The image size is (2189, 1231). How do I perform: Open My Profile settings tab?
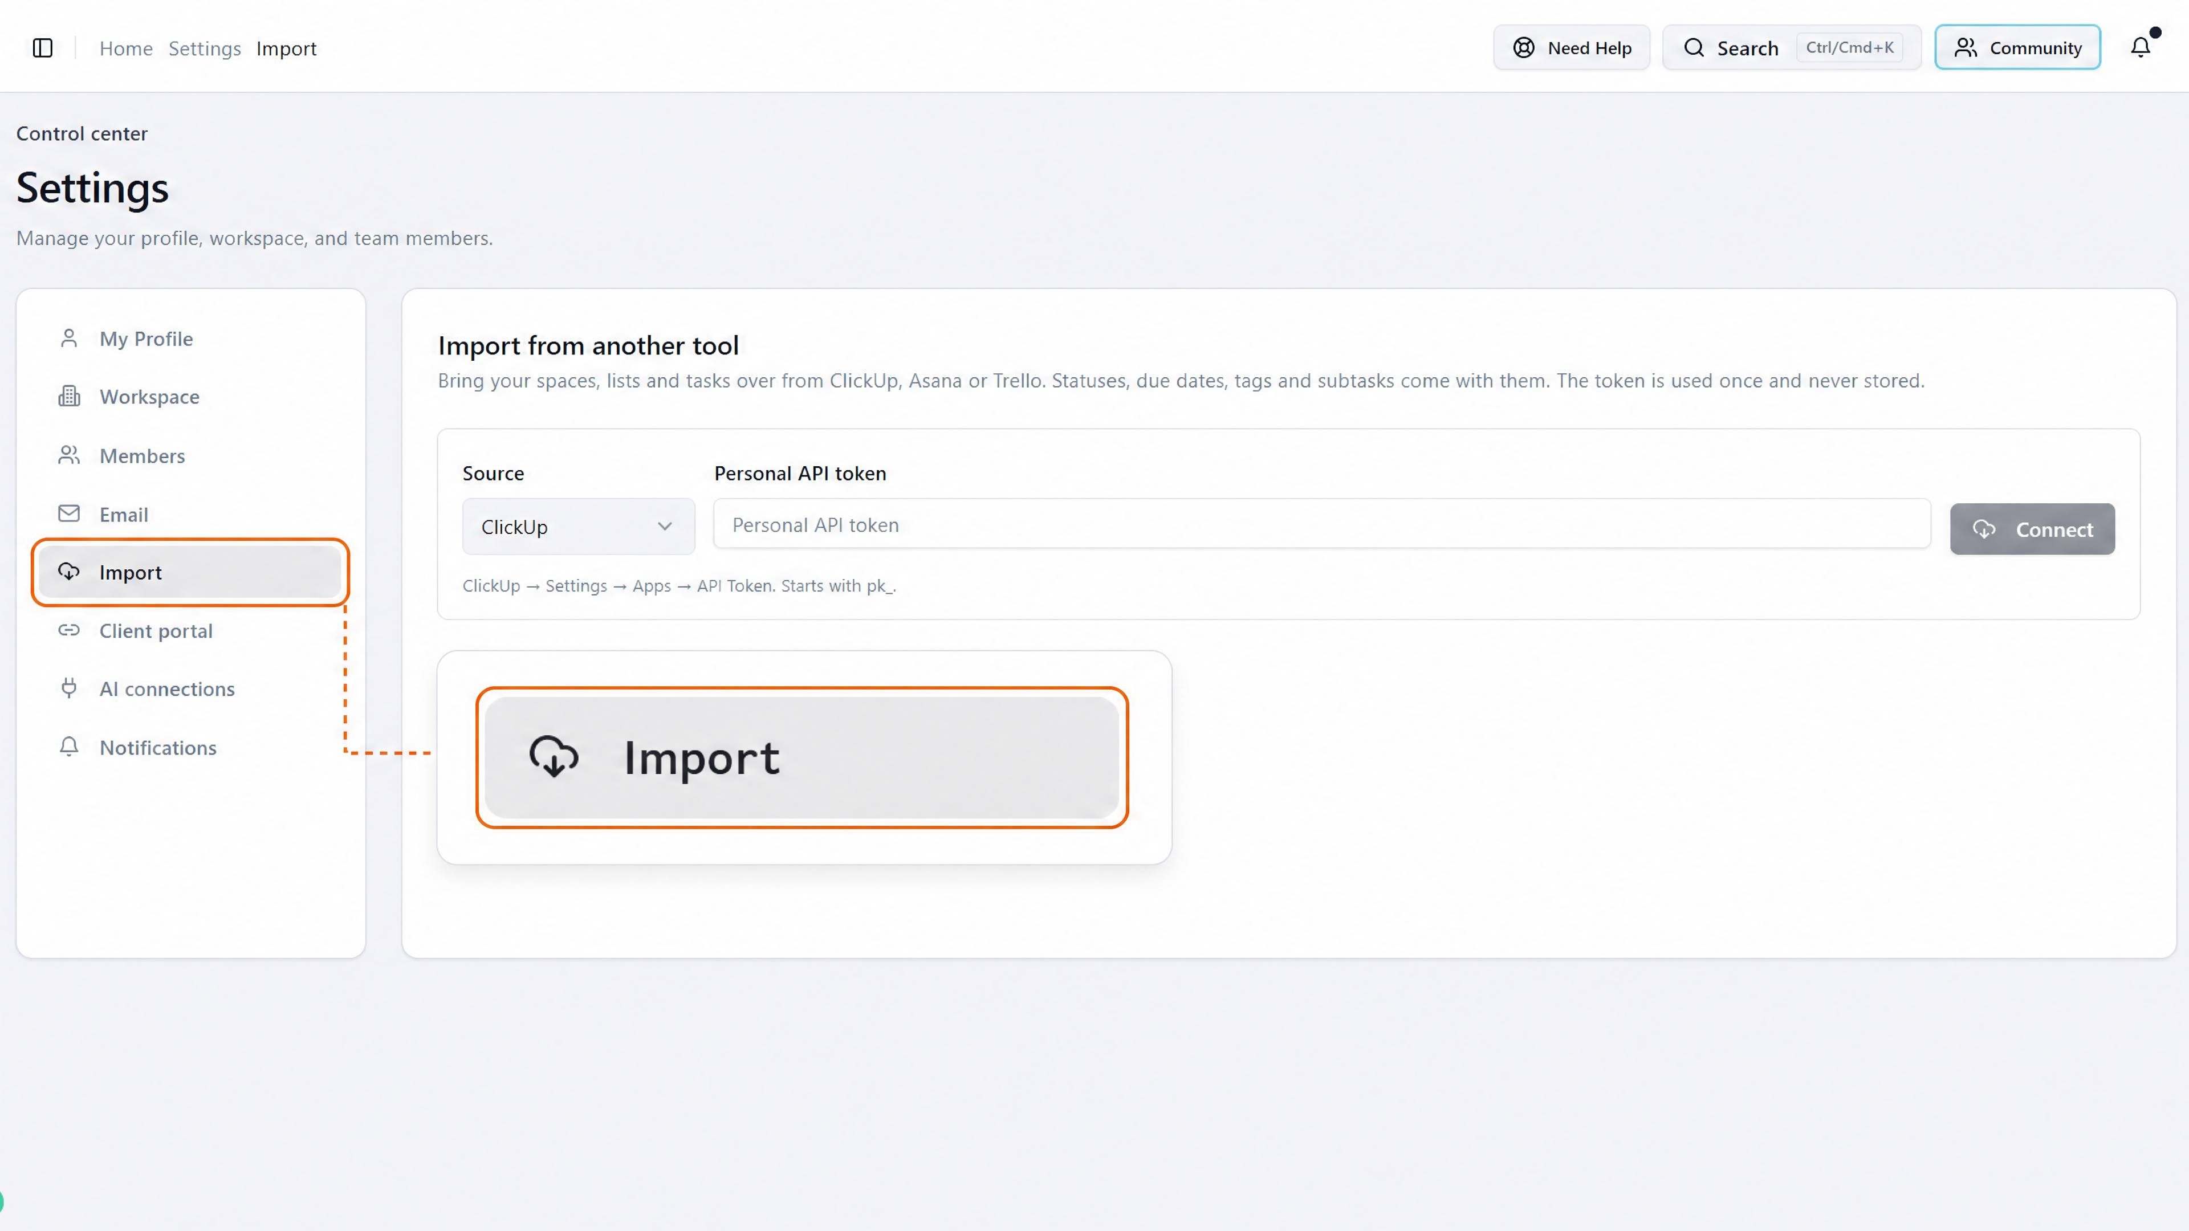190,339
